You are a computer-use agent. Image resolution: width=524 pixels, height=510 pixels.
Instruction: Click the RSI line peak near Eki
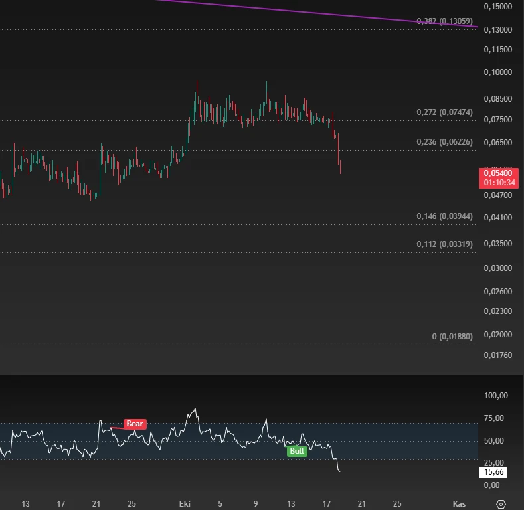click(195, 408)
